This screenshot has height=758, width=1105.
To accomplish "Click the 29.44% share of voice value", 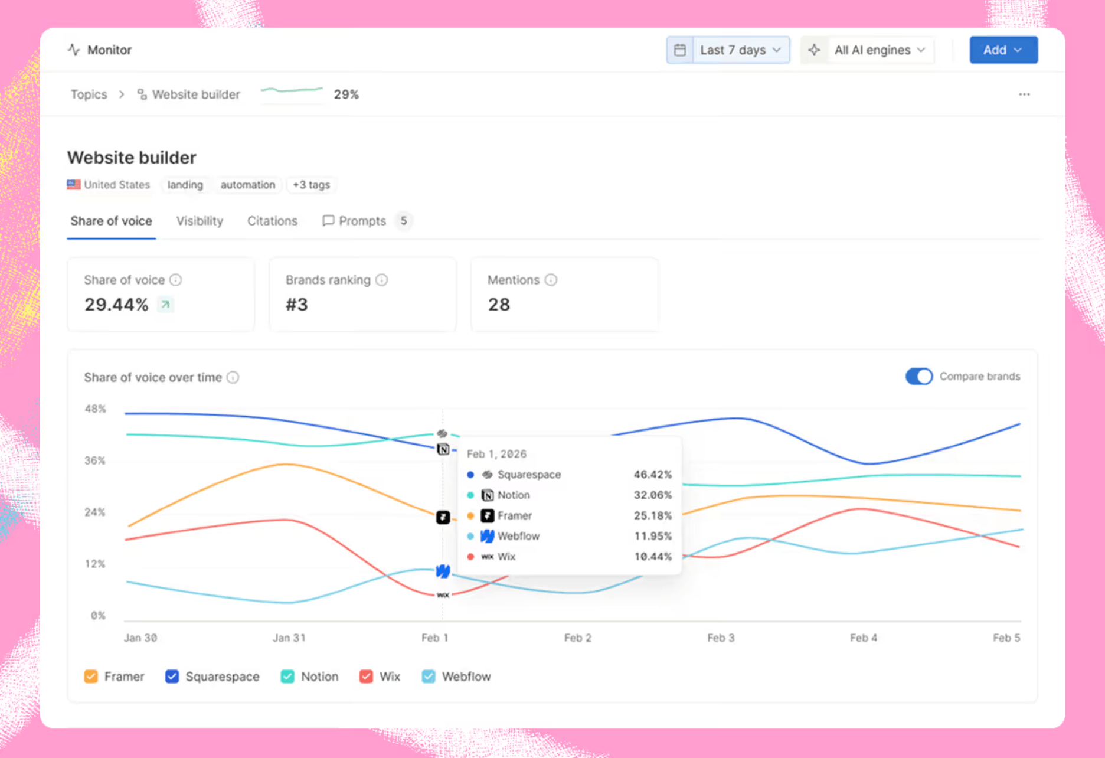I will (116, 305).
